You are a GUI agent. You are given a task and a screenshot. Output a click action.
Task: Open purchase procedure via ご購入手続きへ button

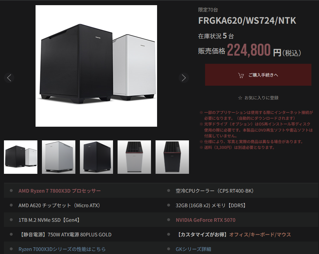tap(258, 75)
